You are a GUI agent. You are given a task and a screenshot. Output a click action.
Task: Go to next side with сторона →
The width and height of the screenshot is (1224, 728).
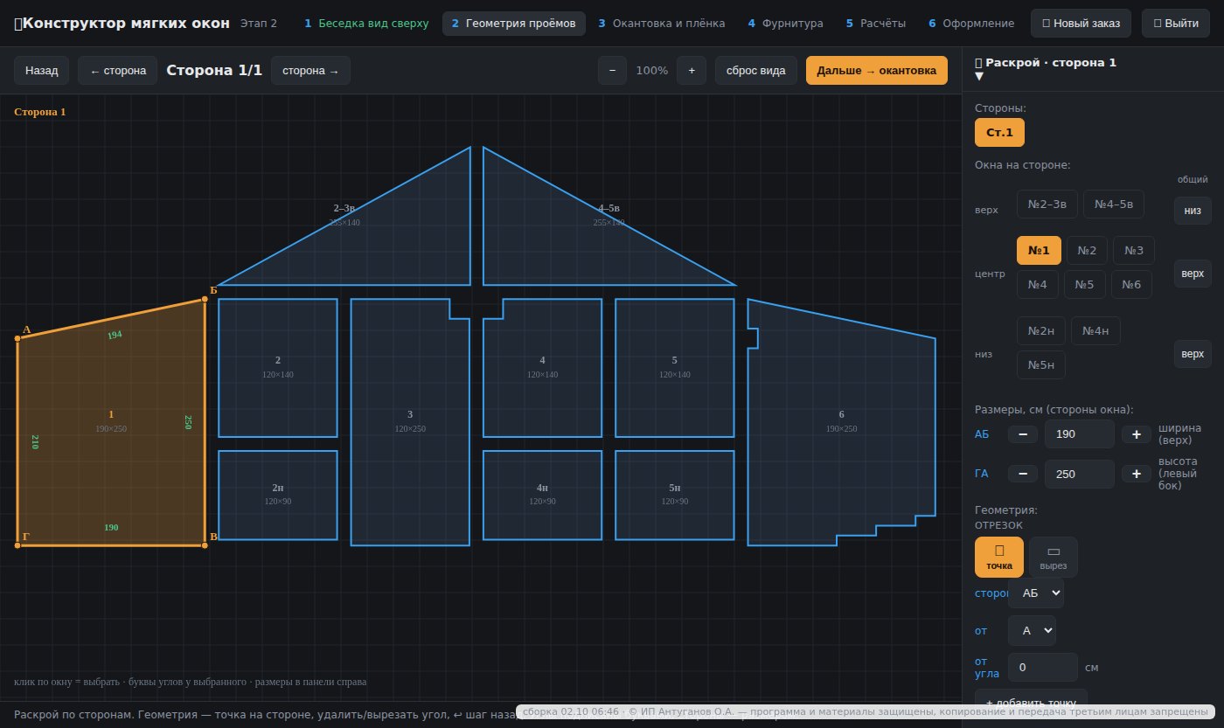coord(310,71)
